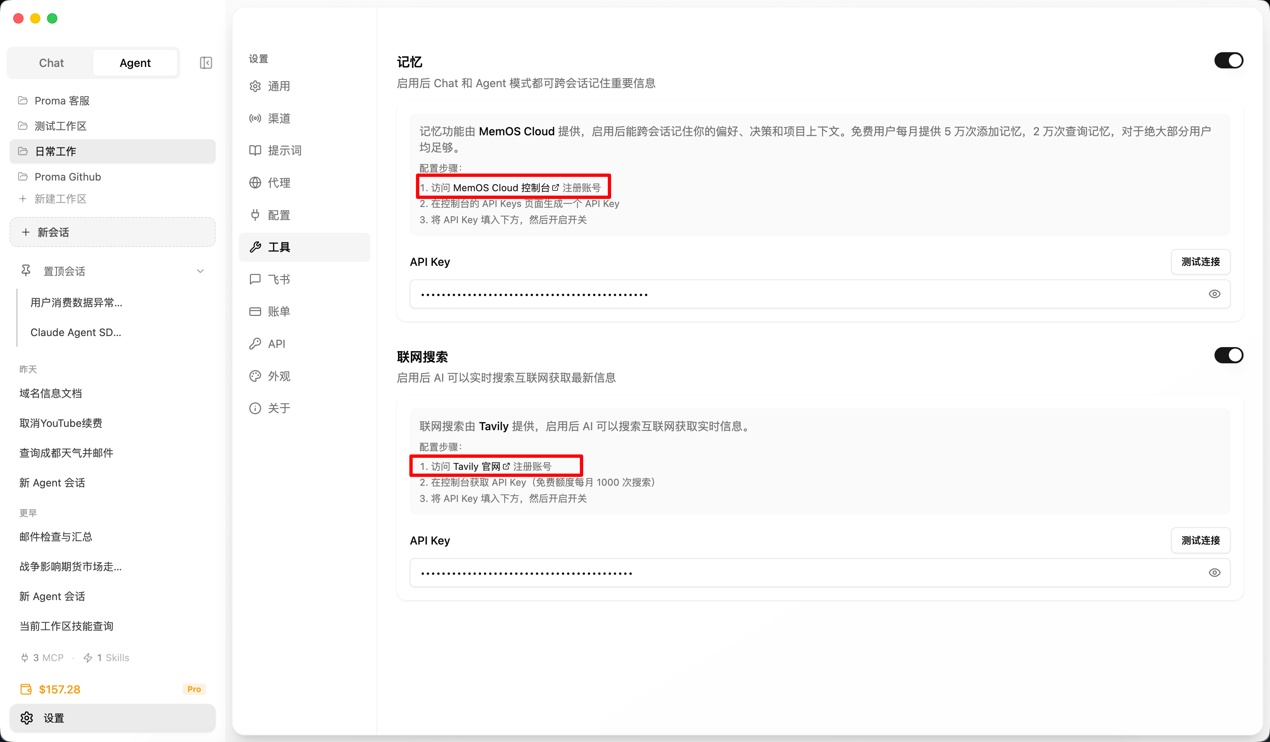Open 渠道 settings with broadcast icon
The width and height of the screenshot is (1270, 742).
point(255,118)
